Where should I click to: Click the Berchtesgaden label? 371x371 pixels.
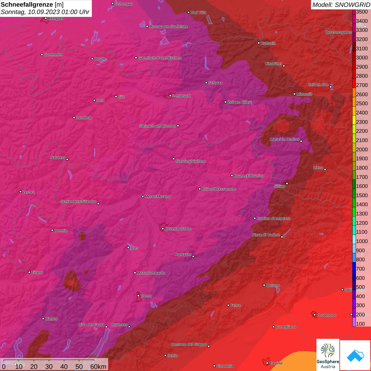click(339, 32)
